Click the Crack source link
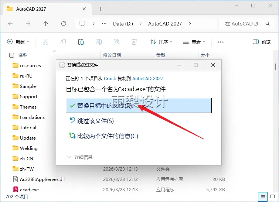Viewport: 279px width, 202px height. (x=110, y=78)
